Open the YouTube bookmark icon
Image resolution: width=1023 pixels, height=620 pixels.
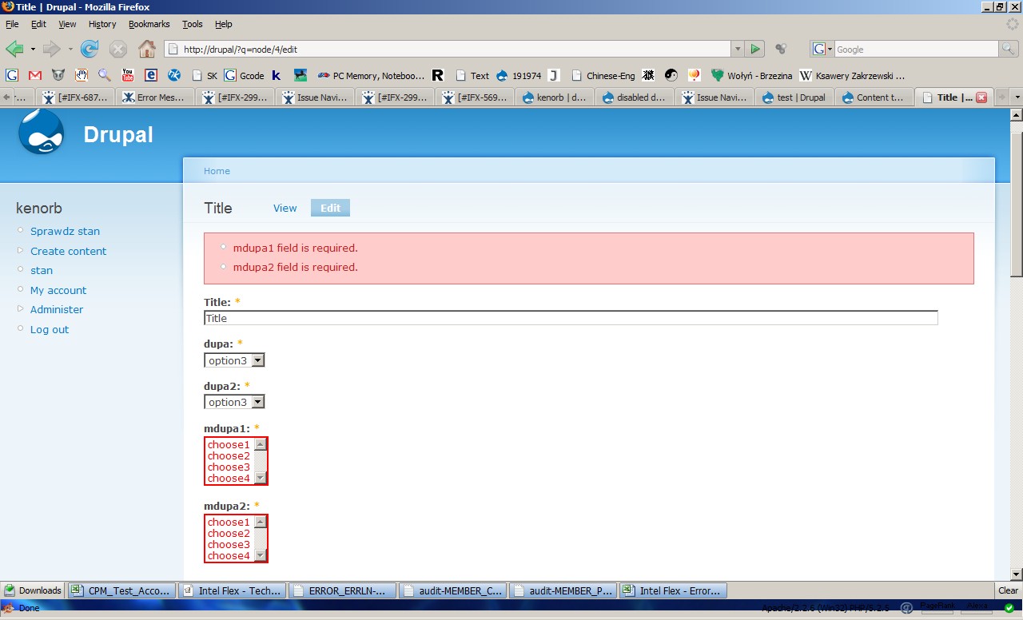(x=127, y=75)
